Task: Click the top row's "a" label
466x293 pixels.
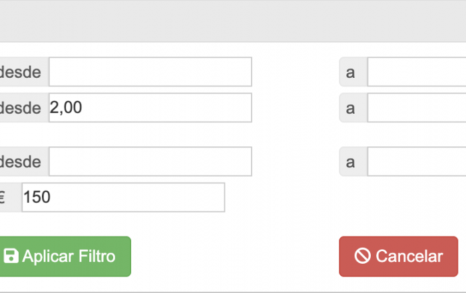Action: pyautogui.click(x=351, y=72)
